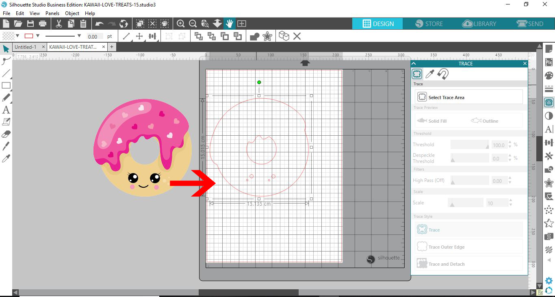555x297 pixels.
Task: Activate the Pan hand tool
Action: tap(230, 24)
